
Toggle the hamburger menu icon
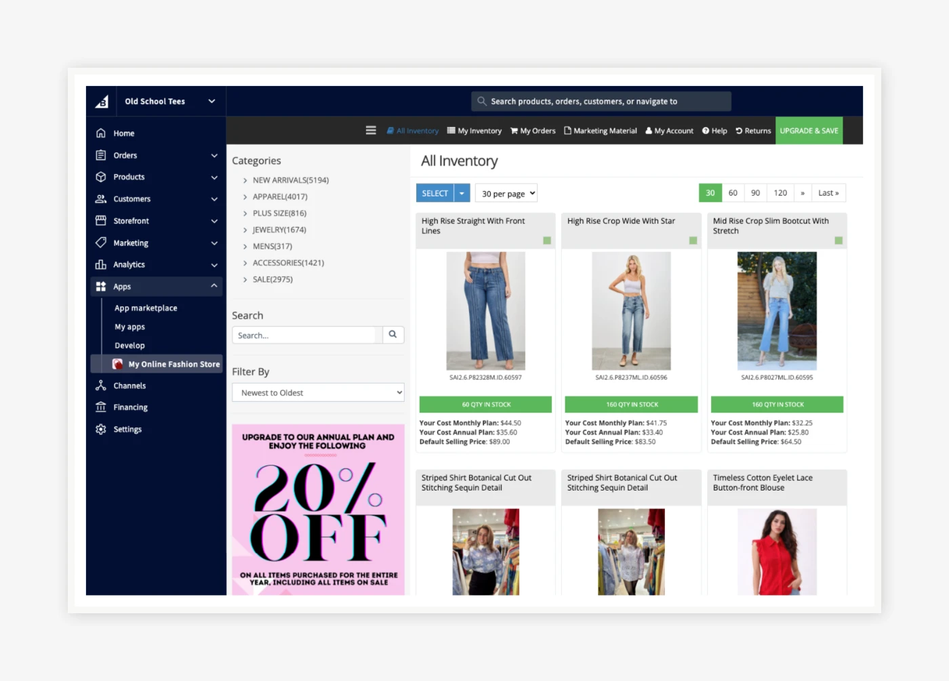(371, 130)
